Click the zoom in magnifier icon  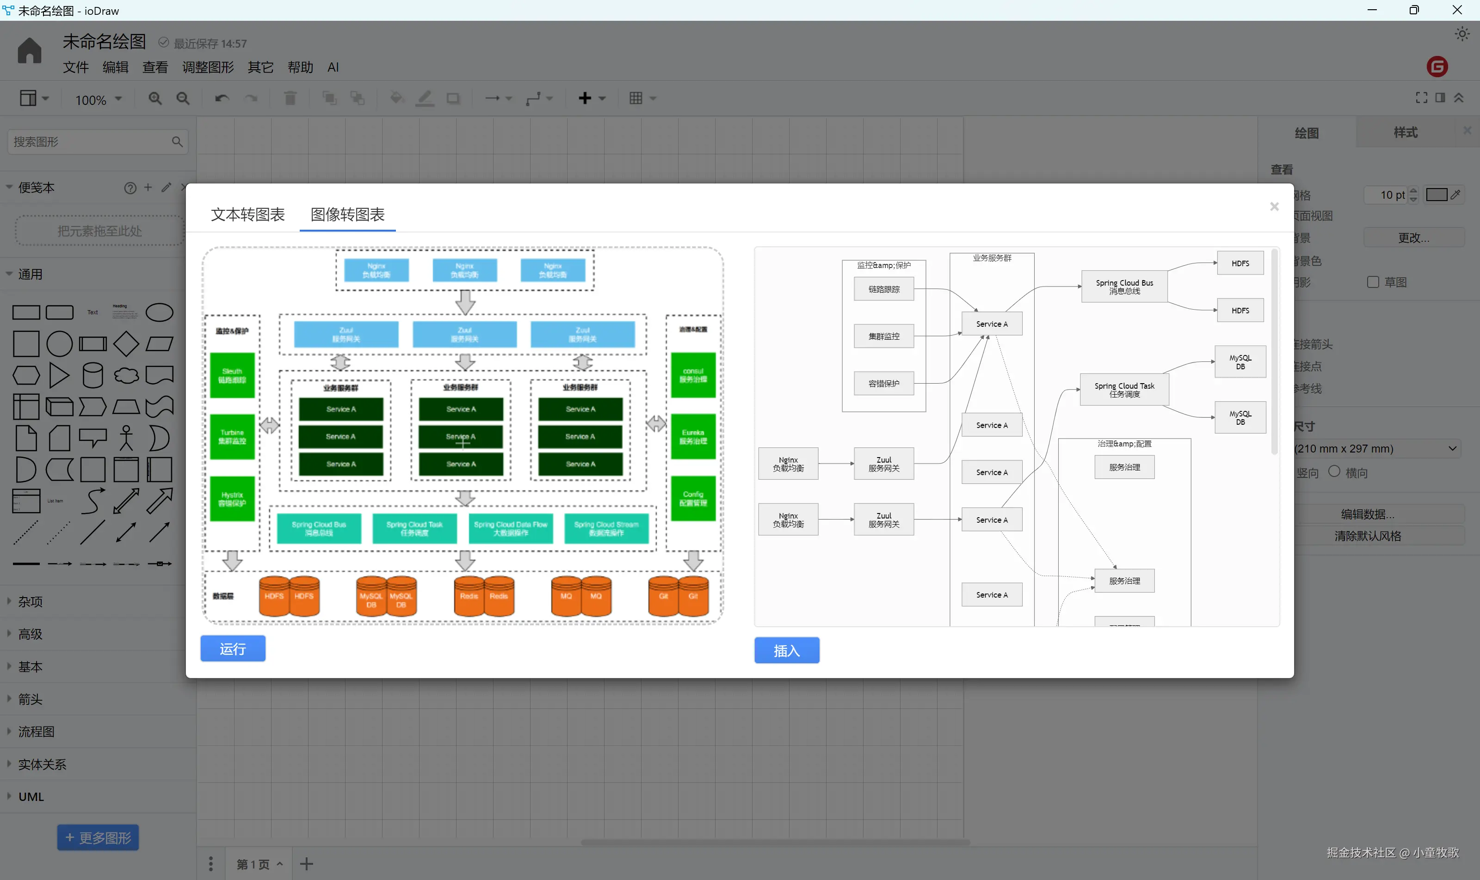click(x=155, y=98)
